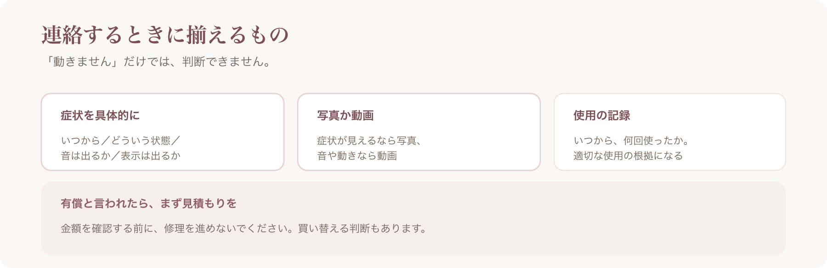Select the 写真か動画 card

tap(419, 132)
